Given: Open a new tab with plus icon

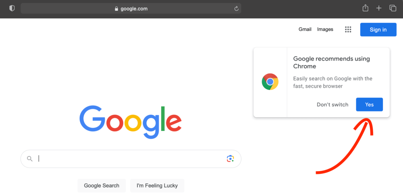Looking at the screenshot, I should pyautogui.click(x=379, y=8).
